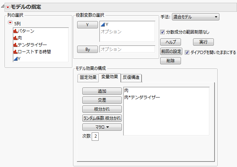
Task: Toggle the 分散成分の範囲制限なし checkbox
Action: 162,32
